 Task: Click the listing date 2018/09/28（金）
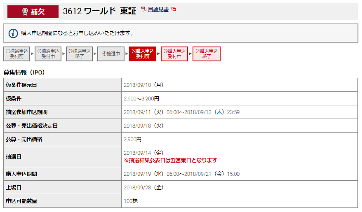(143, 188)
